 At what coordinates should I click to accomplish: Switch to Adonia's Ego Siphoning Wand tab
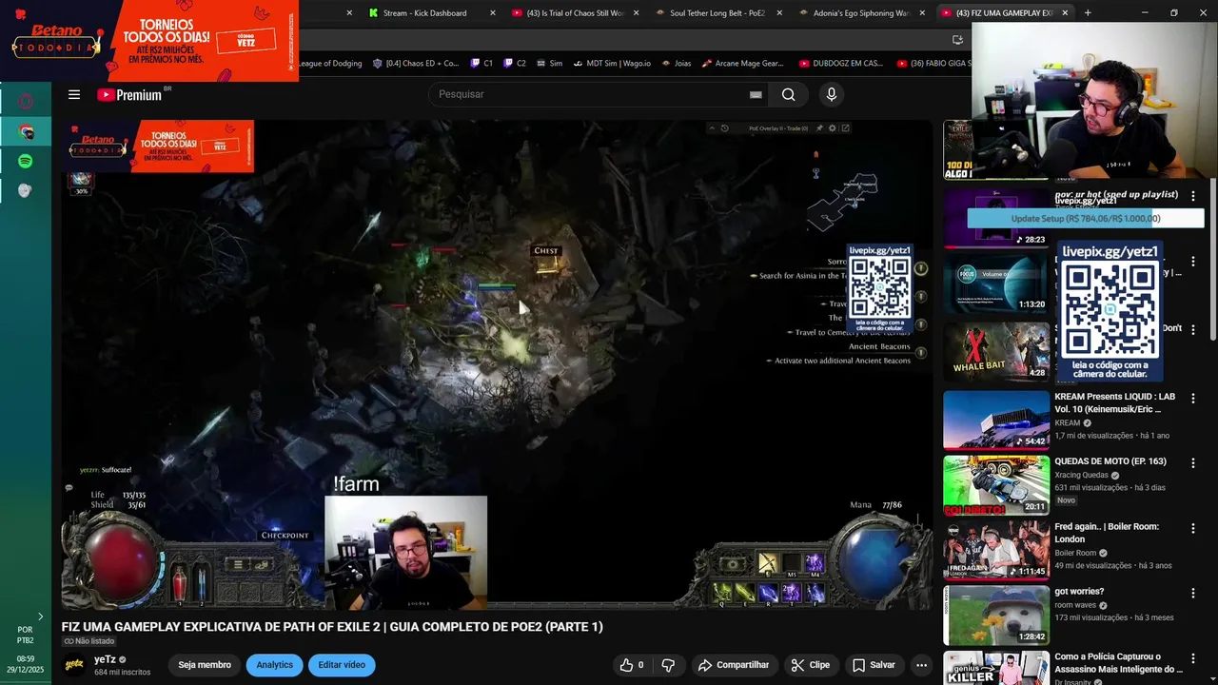coord(861,13)
